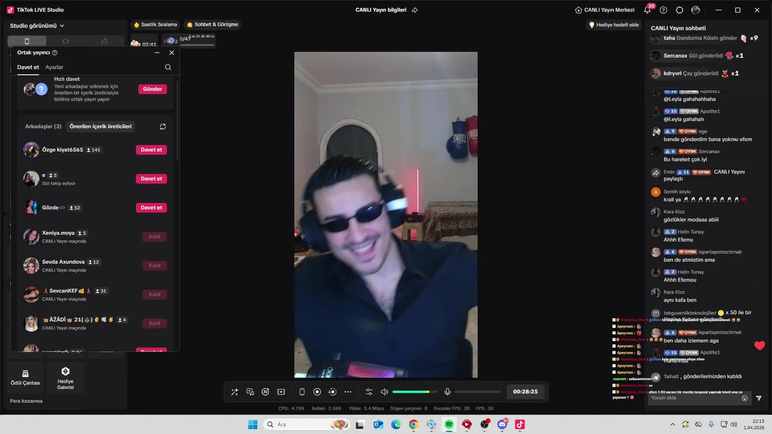Expand the Studio görünümü dropdown
The width and height of the screenshot is (772, 434).
point(37,26)
